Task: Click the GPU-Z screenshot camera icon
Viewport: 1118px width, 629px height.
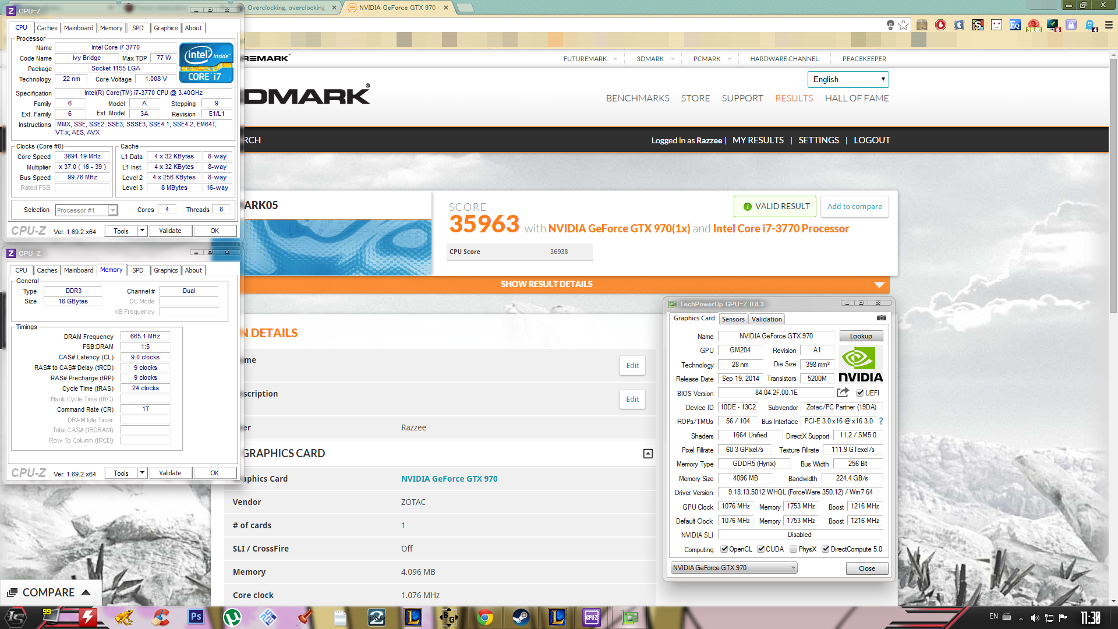Action: [x=881, y=318]
